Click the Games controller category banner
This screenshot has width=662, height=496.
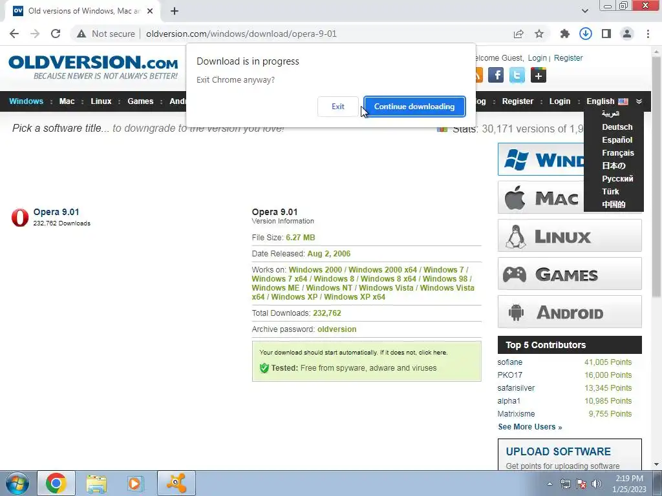(x=570, y=274)
